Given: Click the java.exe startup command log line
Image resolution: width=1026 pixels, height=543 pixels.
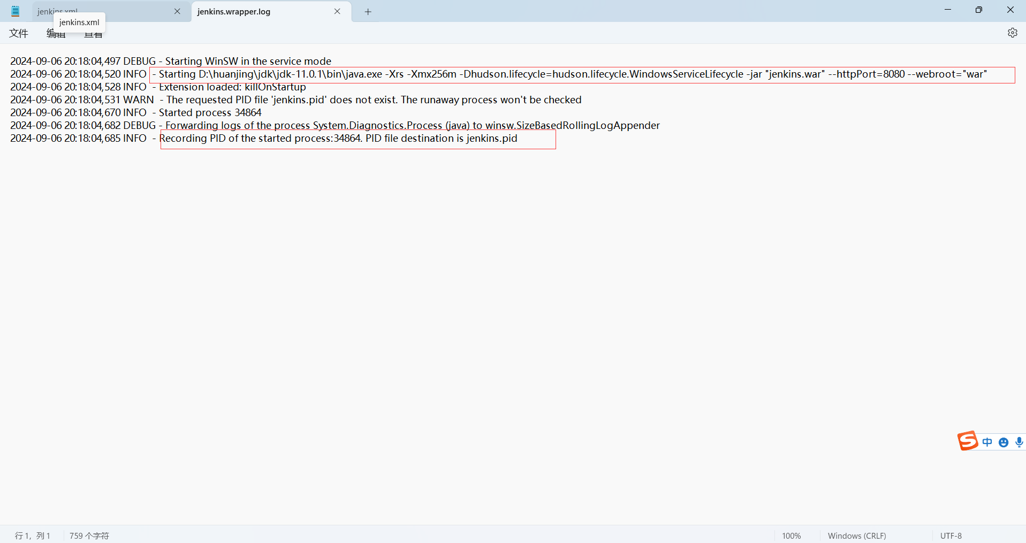Looking at the screenshot, I should (x=499, y=74).
